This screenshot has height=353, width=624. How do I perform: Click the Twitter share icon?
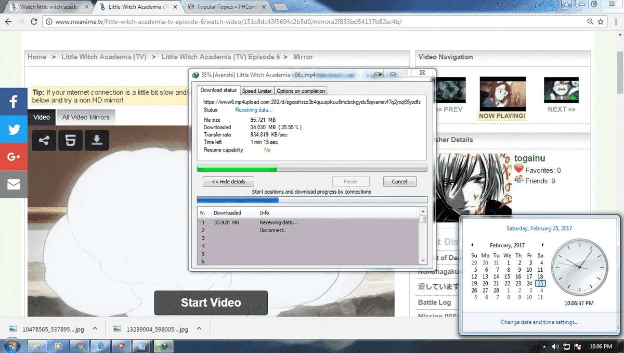(x=14, y=129)
